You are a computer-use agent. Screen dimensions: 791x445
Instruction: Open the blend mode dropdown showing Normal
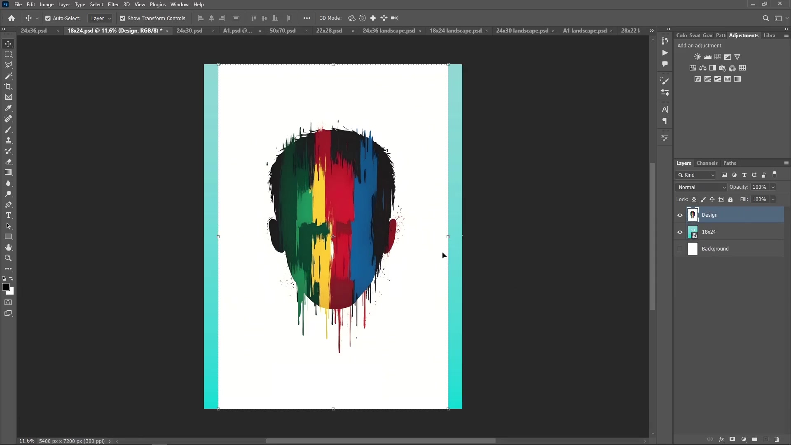coord(701,187)
